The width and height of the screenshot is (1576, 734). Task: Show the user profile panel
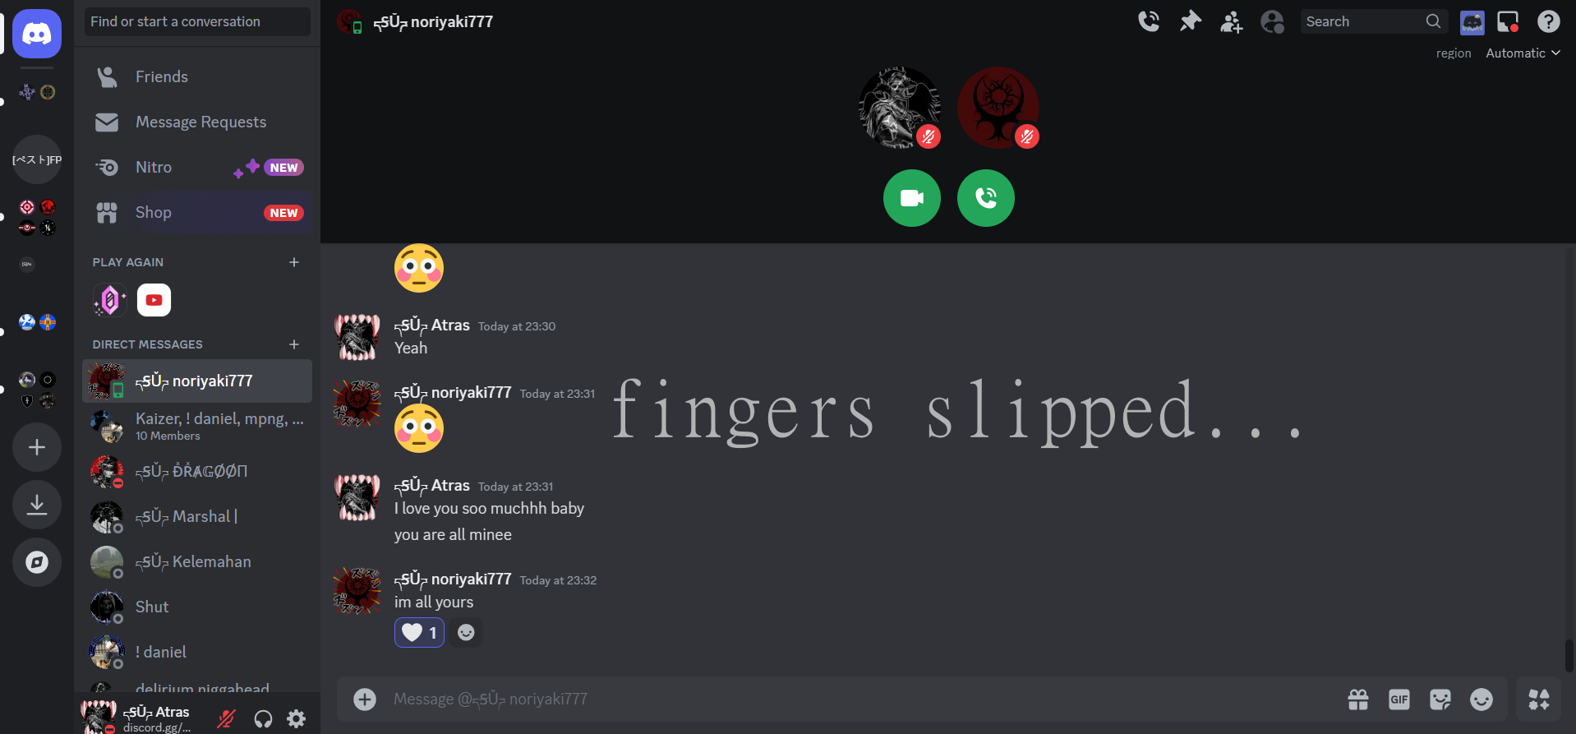1272,21
